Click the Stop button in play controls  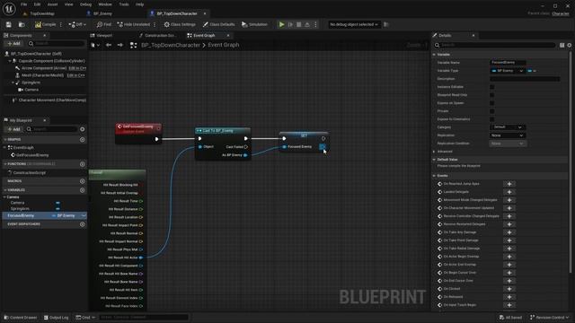299,24
